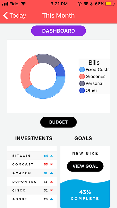117x208 pixels.
Task: Tap the 43% Complete goal progress area
Action: point(85,194)
